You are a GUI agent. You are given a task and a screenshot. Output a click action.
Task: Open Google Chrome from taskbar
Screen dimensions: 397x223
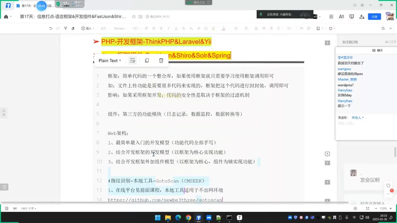(188, 218)
